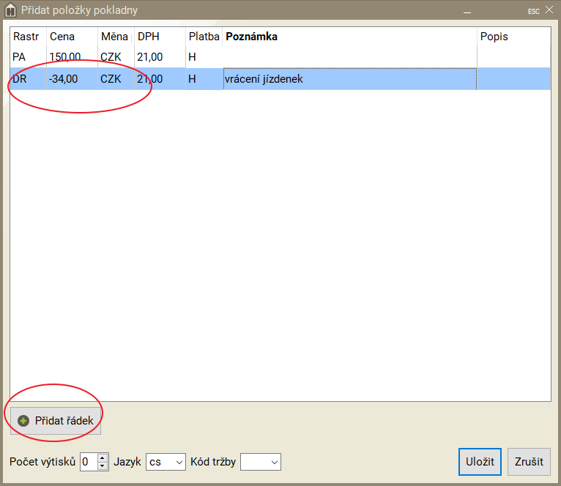Select the Rastr column header
The width and height of the screenshot is (561, 486).
[x=26, y=37]
